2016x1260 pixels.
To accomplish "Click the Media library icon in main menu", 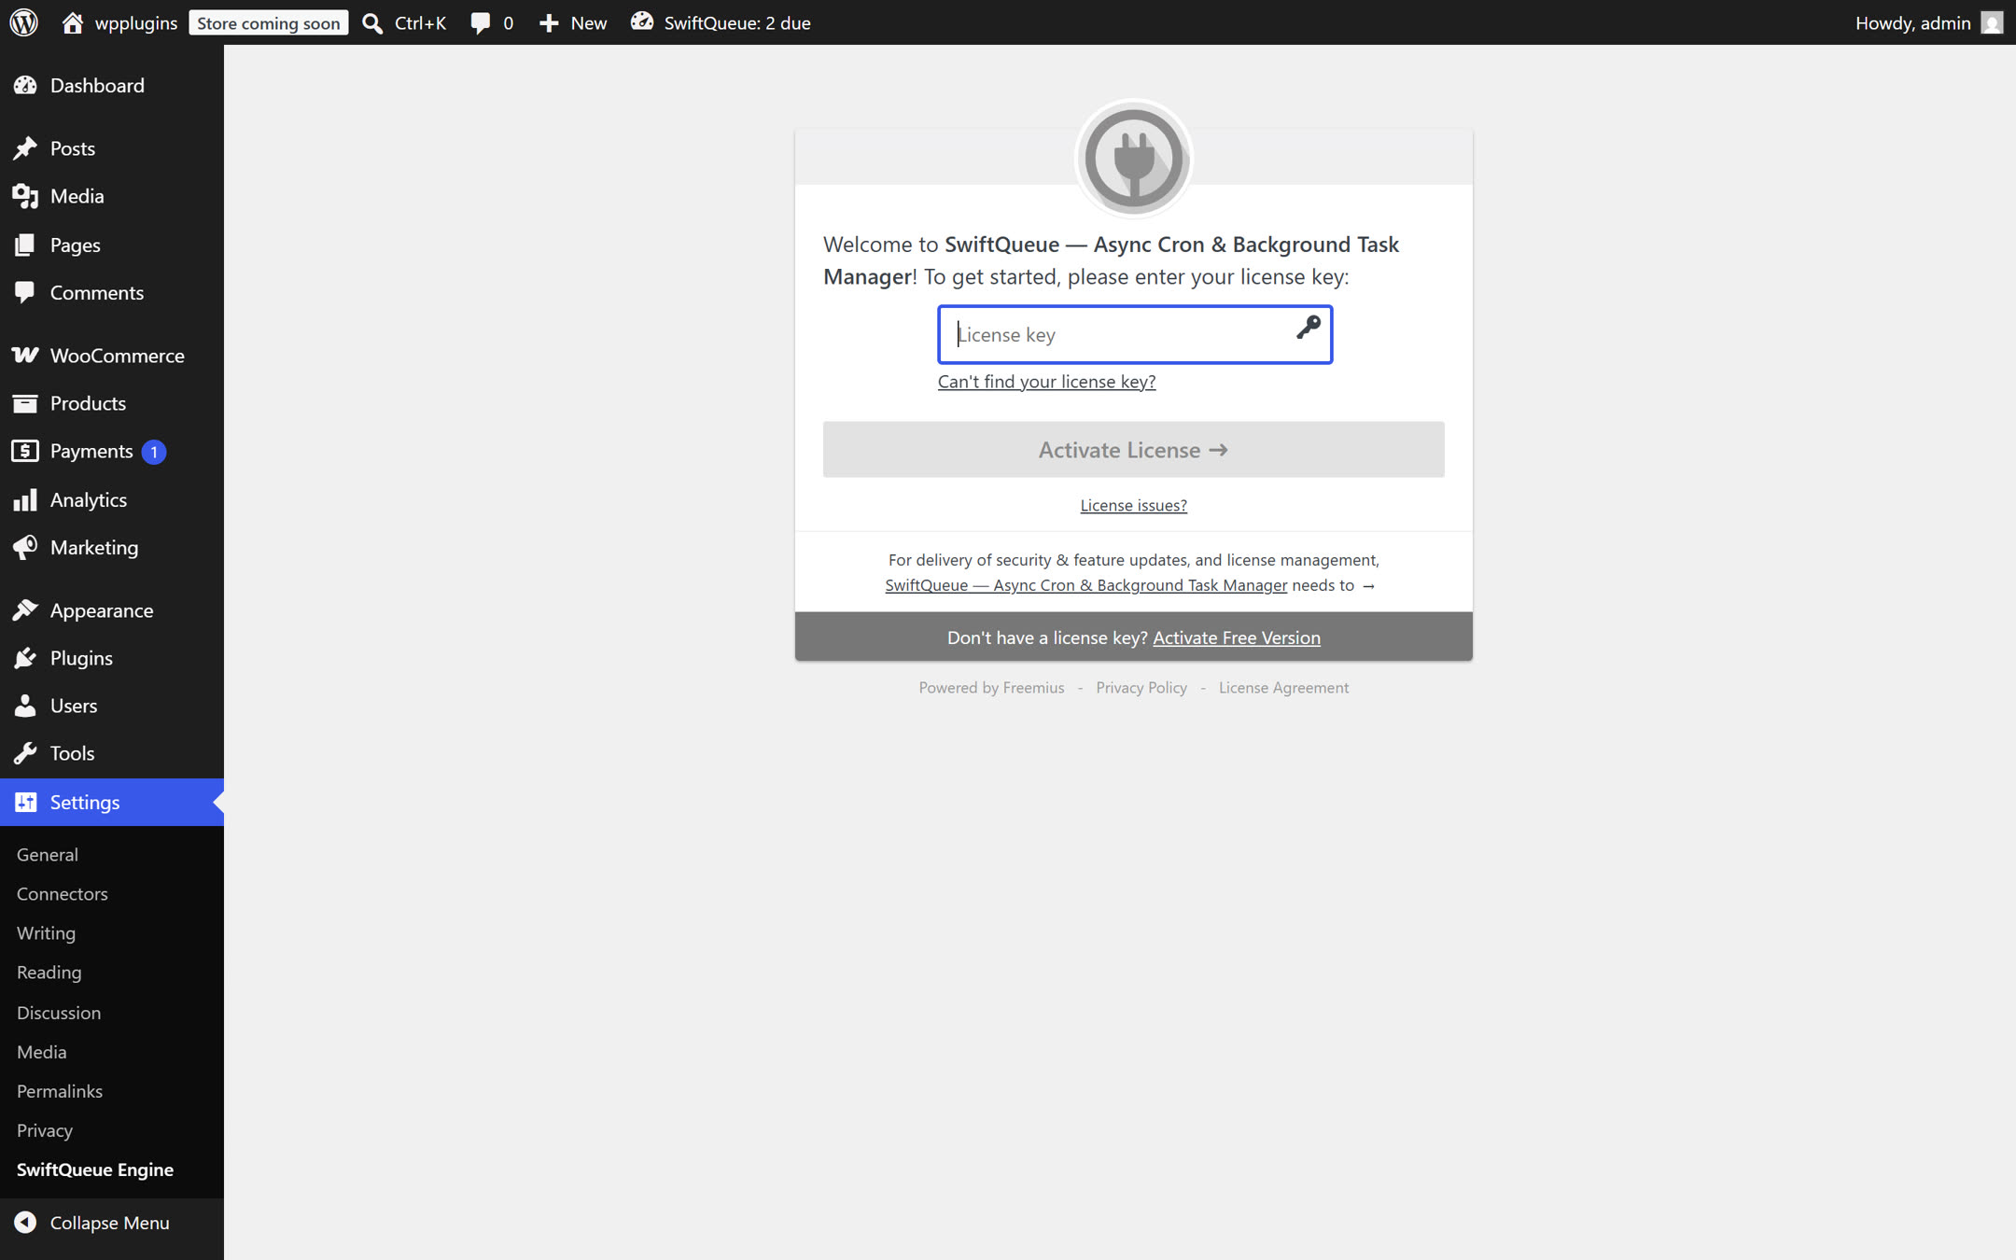I will pos(25,196).
